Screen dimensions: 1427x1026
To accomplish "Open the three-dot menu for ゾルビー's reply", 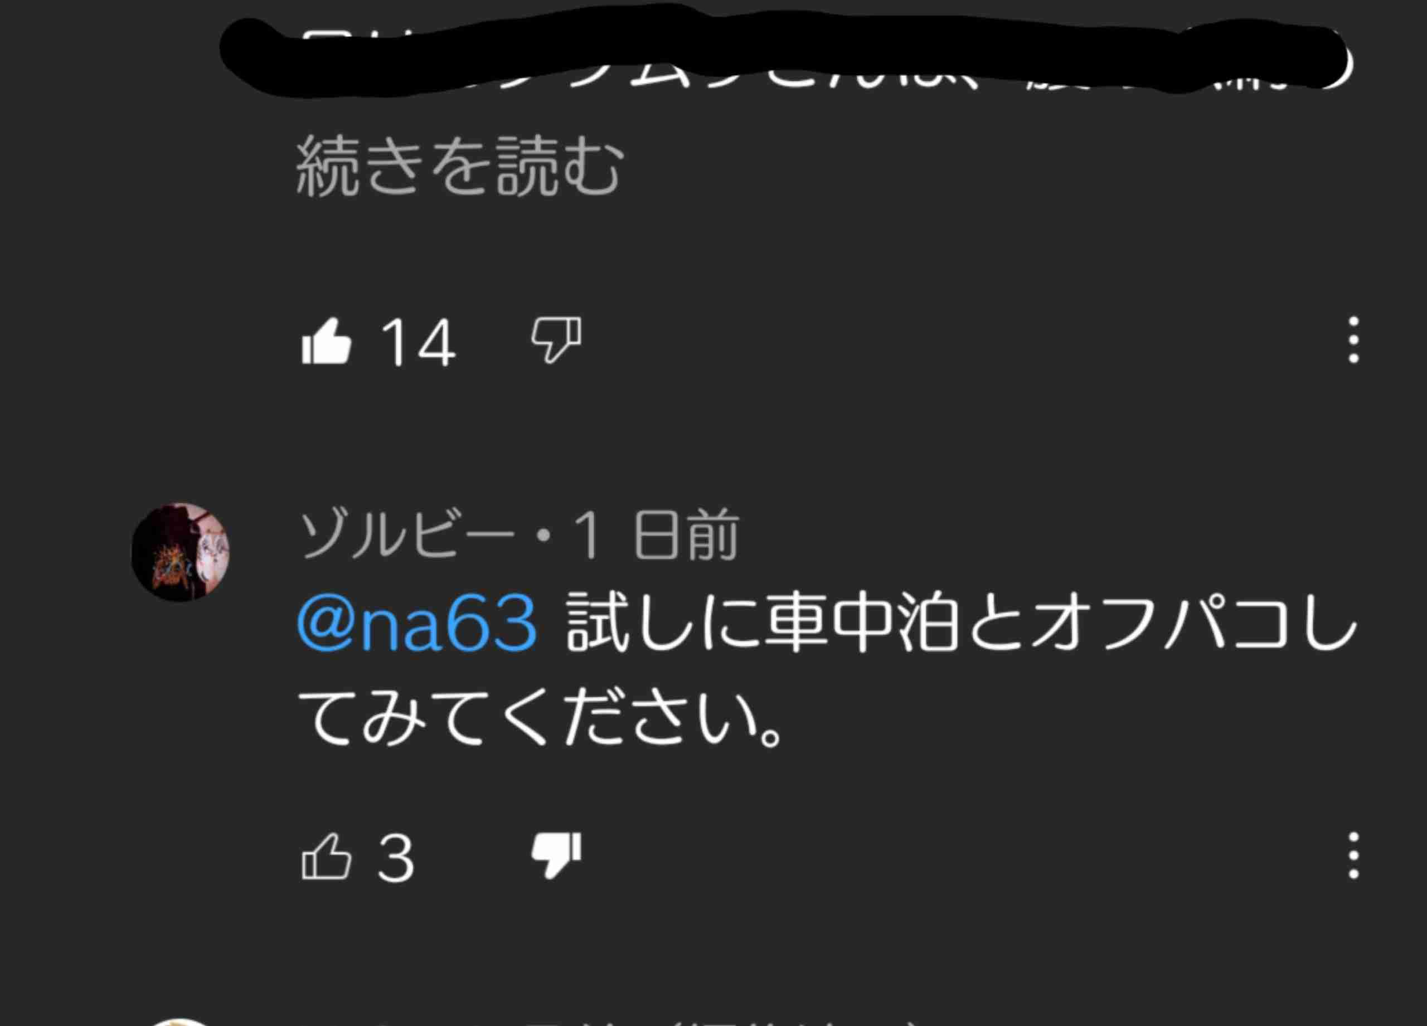I will point(1354,855).
